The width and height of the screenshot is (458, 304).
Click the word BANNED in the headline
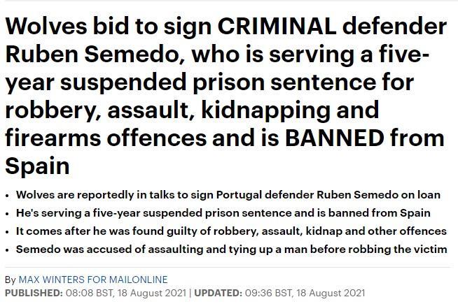point(335,138)
